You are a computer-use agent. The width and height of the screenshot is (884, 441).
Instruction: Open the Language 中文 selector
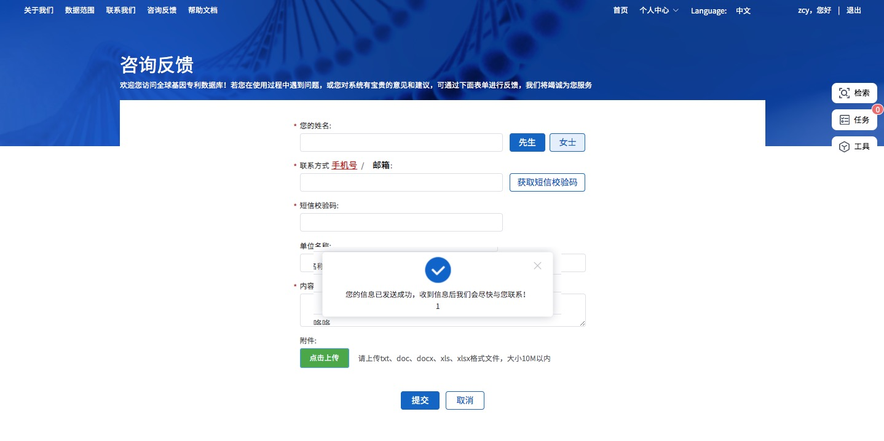tap(743, 10)
